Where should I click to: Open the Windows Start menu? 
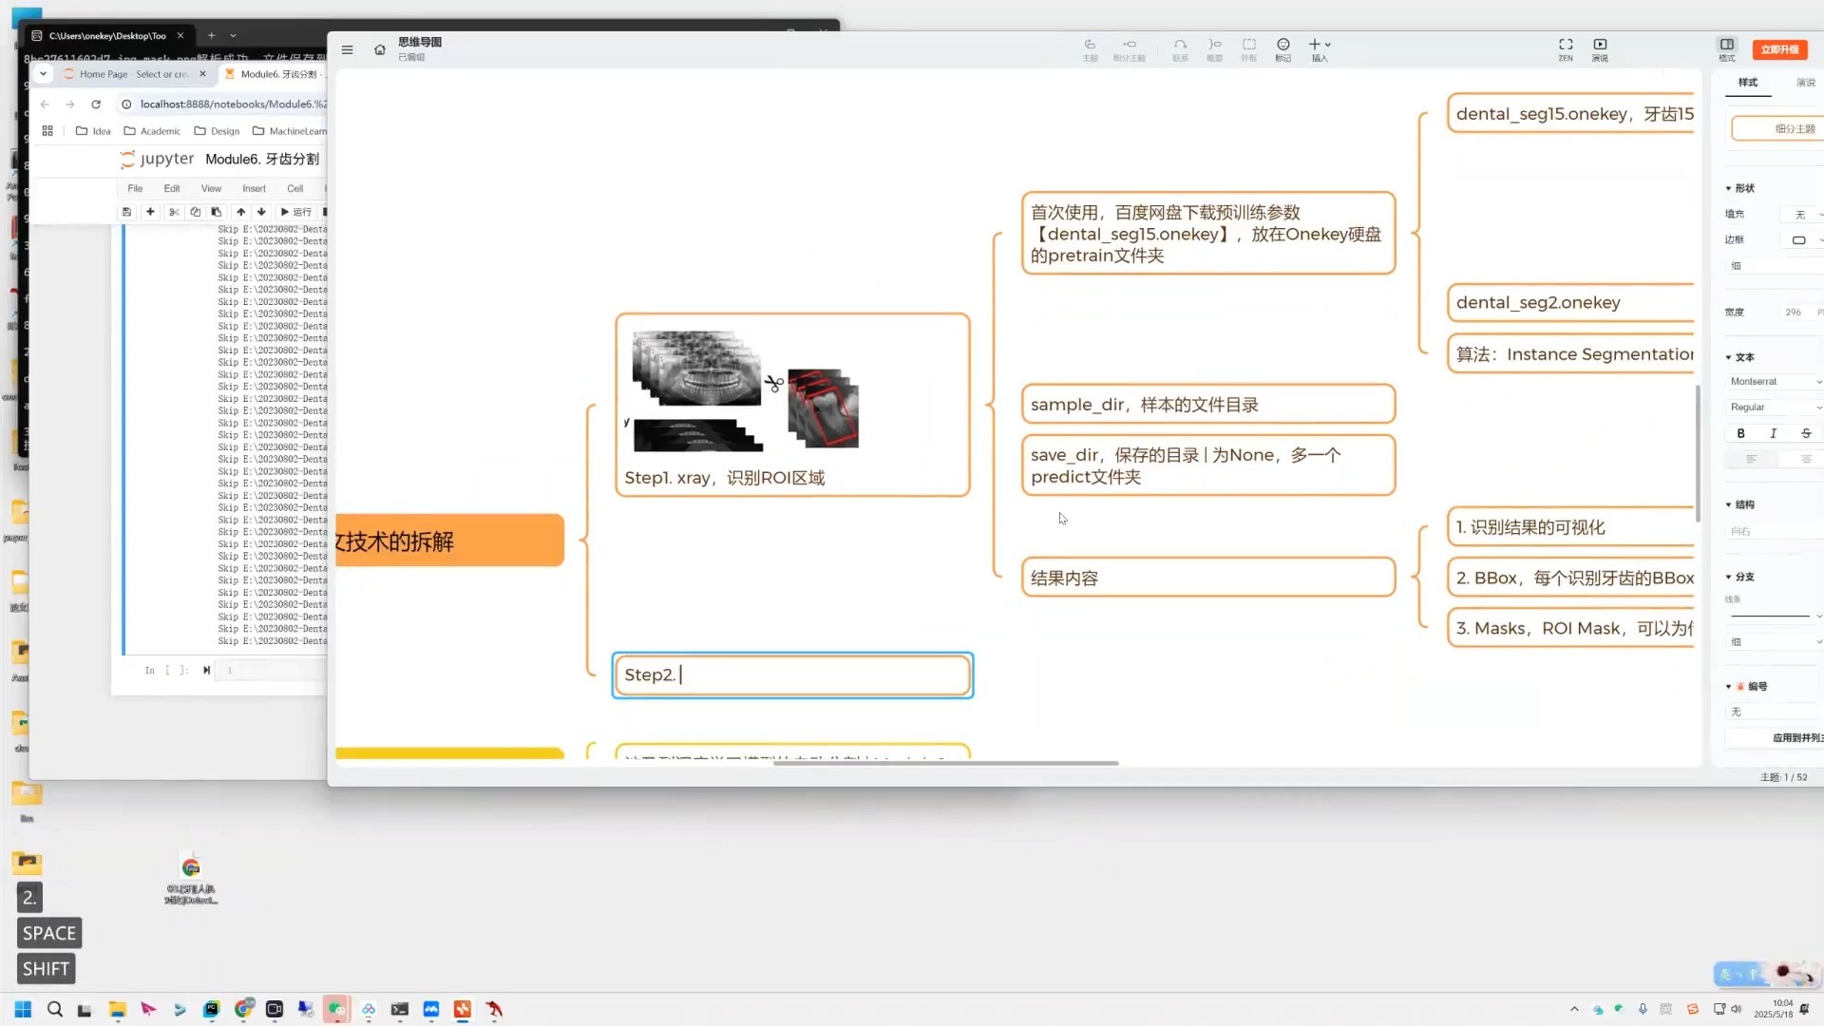click(x=23, y=1009)
